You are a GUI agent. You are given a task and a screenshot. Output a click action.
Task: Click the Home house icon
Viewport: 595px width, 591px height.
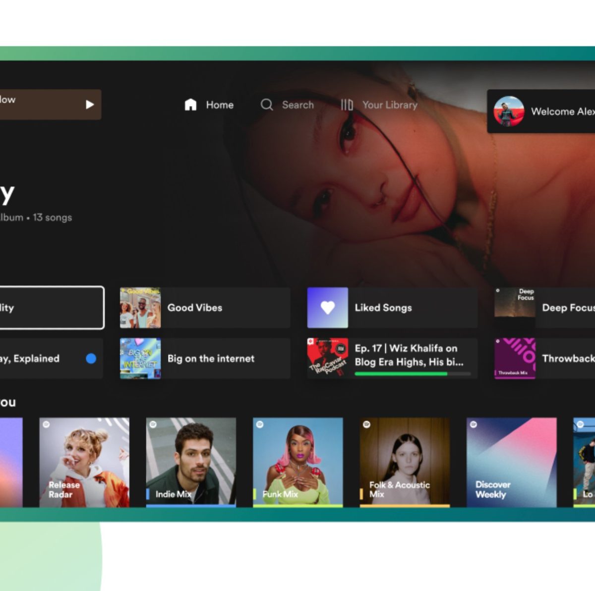pyautogui.click(x=190, y=105)
